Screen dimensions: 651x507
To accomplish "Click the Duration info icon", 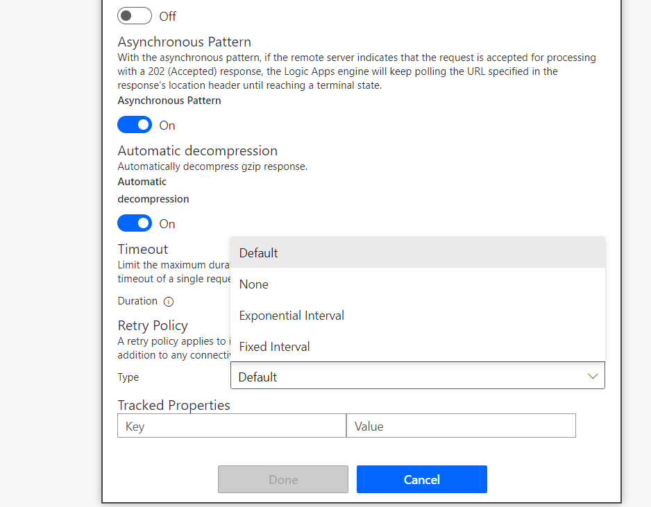I will pos(169,301).
